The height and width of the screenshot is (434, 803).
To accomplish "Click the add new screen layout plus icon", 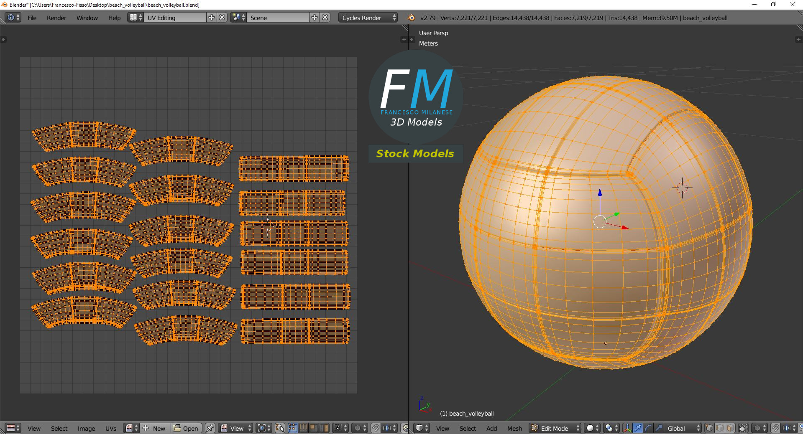I will [212, 18].
